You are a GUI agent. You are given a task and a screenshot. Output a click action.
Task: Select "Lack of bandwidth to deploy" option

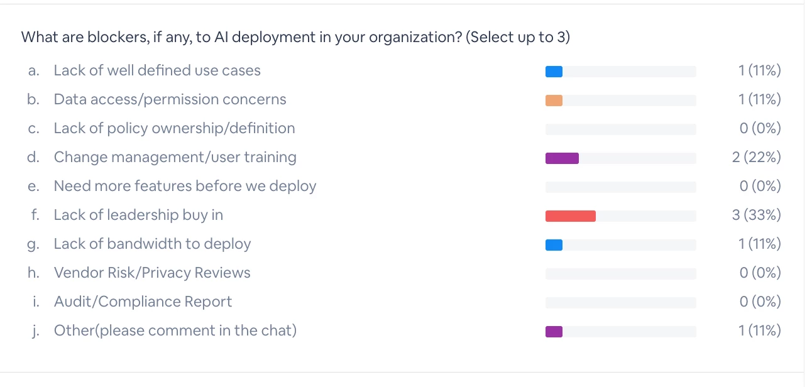click(x=152, y=244)
